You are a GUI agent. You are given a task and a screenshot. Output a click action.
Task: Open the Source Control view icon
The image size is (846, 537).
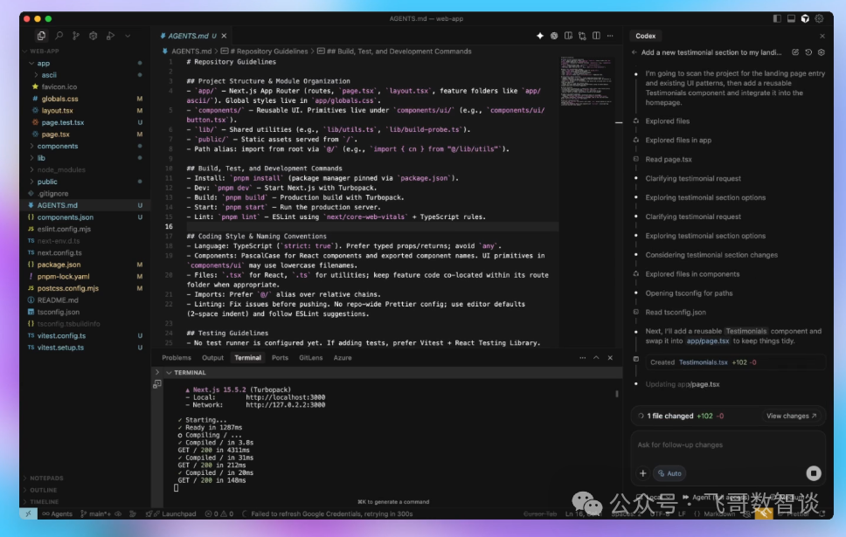click(76, 36)
